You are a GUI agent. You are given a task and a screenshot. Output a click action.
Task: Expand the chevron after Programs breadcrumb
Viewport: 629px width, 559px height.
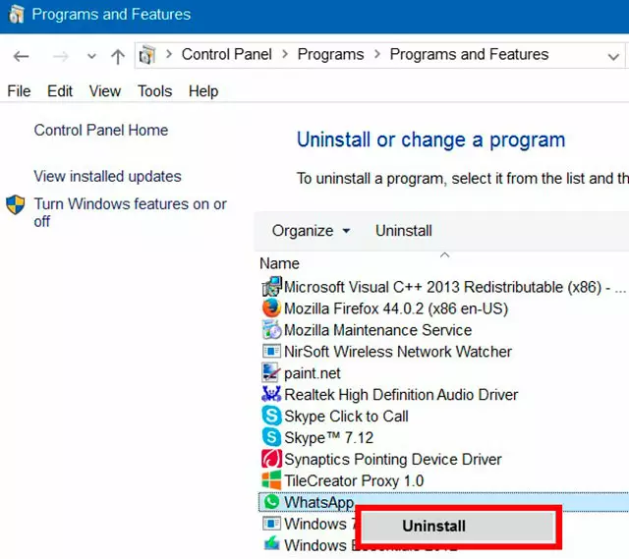(x=377, y=54)
